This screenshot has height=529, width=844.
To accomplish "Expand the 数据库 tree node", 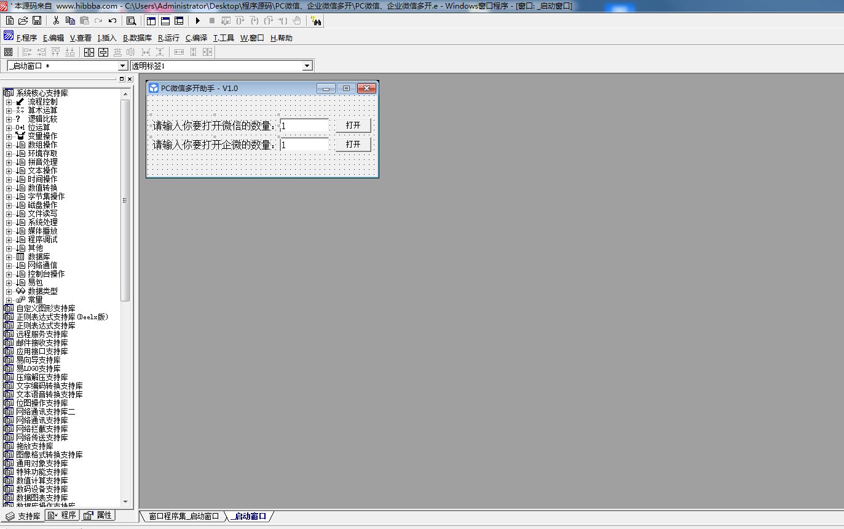I will pos(9,257).
